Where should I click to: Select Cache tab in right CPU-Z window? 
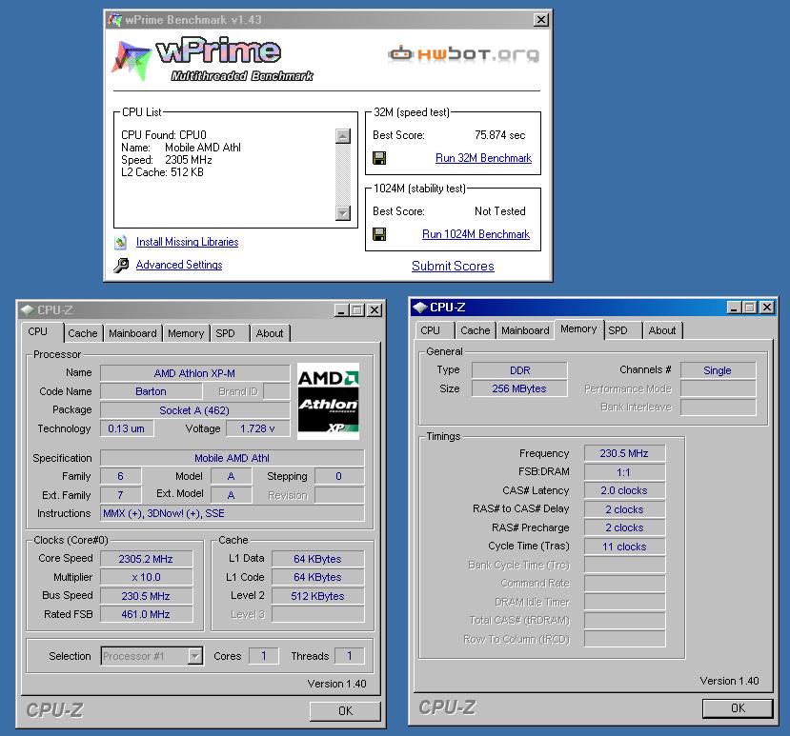476,330
